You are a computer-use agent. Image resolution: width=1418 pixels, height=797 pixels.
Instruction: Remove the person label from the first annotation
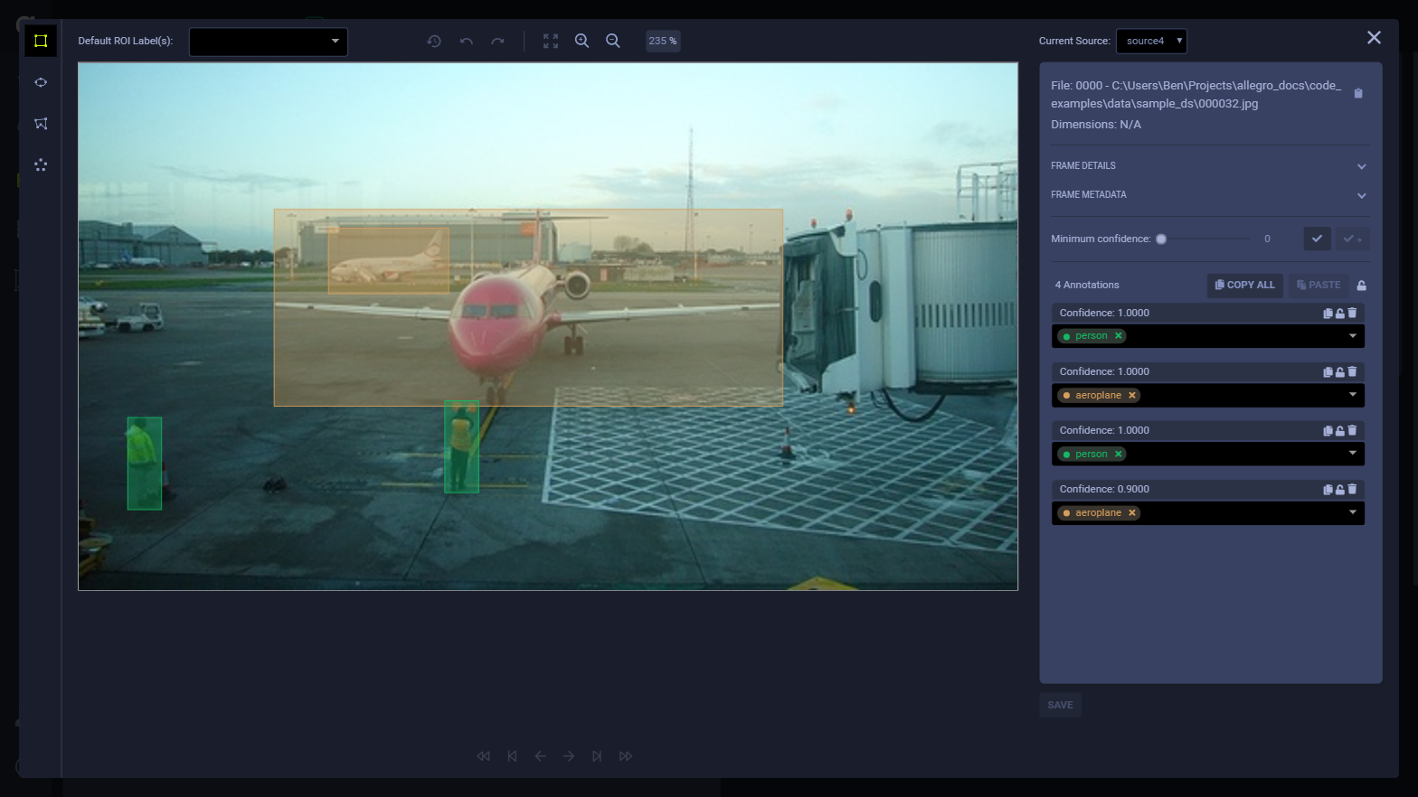coord(1119,336)
